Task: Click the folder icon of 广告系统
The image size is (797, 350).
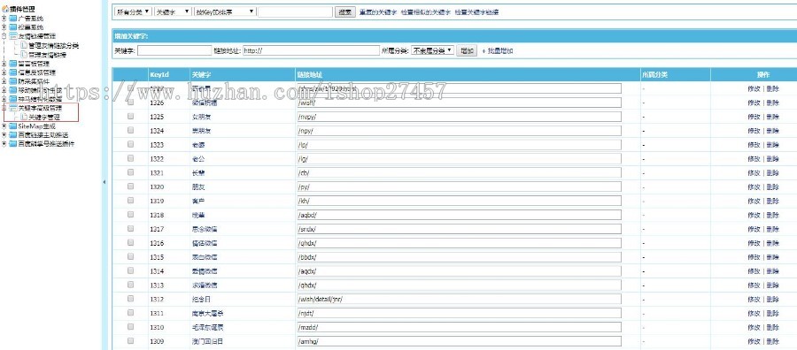Action: click(12, 19)
